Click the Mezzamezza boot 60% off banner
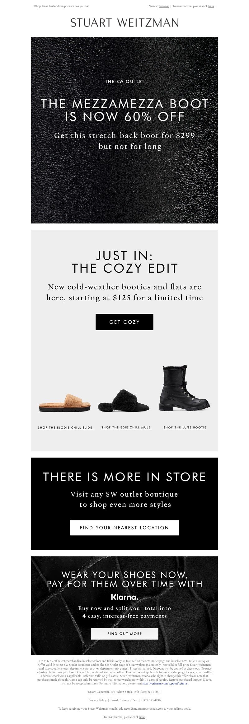The width and height of the screenshot is (249, 724). [x=125, y=130]
